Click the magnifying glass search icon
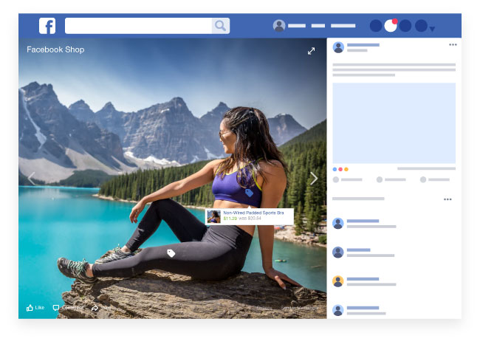 (220, 26)
